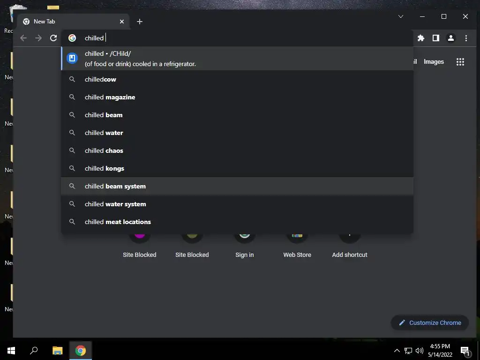The height and width of the screenshot is (360, 480).
Task: Choose the 'chilled beam' suggestion
Action: tap(237, 115)
